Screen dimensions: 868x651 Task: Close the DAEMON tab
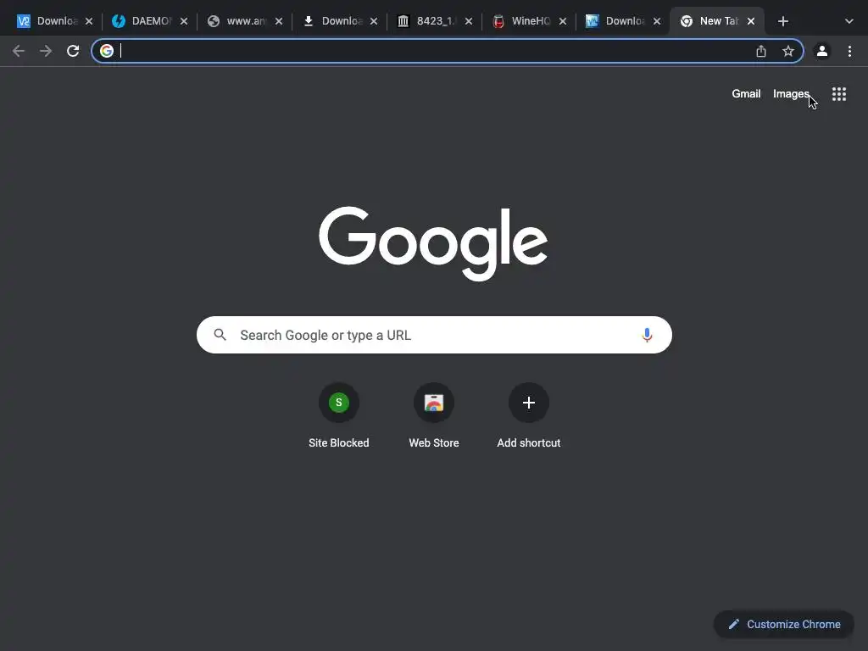coord(184,21)
